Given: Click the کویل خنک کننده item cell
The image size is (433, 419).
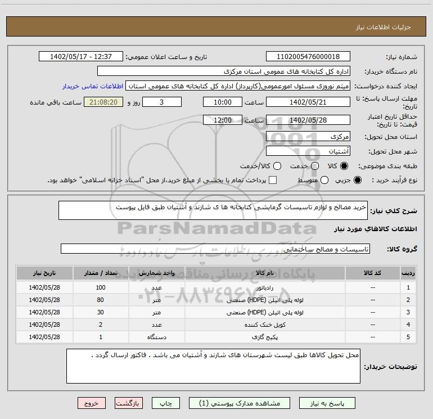Looking at the screenshot, I should coord(265,325).
